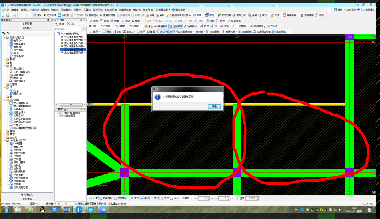This screenshot has height=219, width=380.
Task: Toggle 正交 ortho mode in status bar
Action: pos(93,198)
